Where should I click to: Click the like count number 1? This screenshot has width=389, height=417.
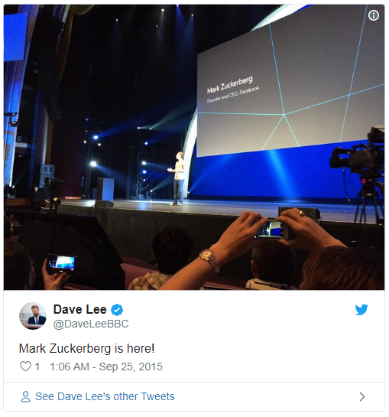pyautogui.click(x=37, y=367)
